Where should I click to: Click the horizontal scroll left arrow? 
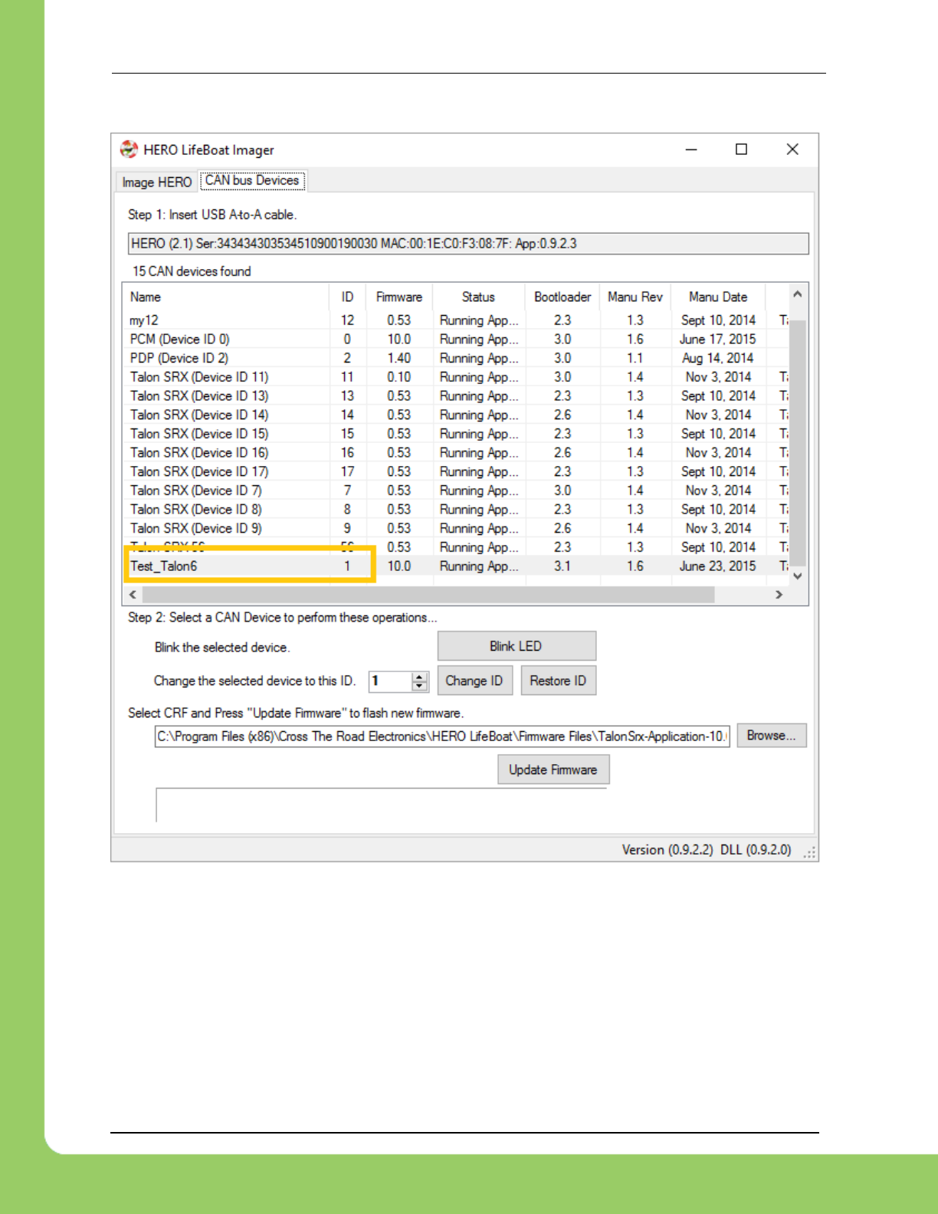tap(133, 595)
